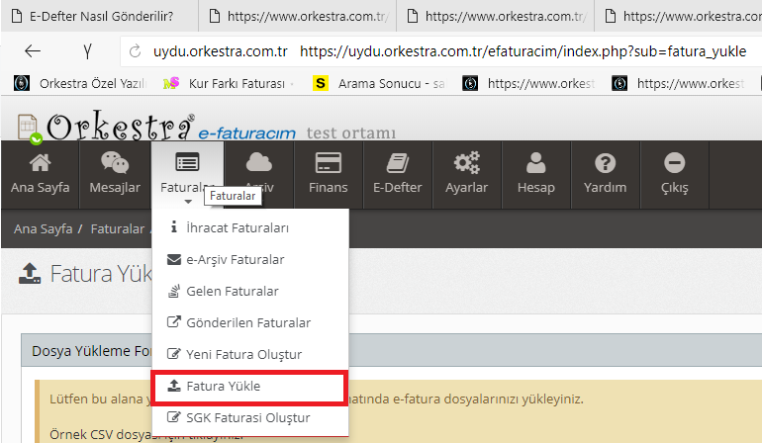This screenshot has width=762, height=443.
Task: Click Faturalar breadcrumb link
Action: coord(117,228)
